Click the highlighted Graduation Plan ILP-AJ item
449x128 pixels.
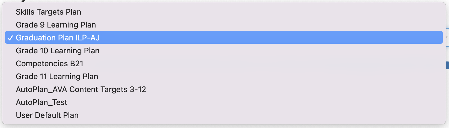coord(58,38)
